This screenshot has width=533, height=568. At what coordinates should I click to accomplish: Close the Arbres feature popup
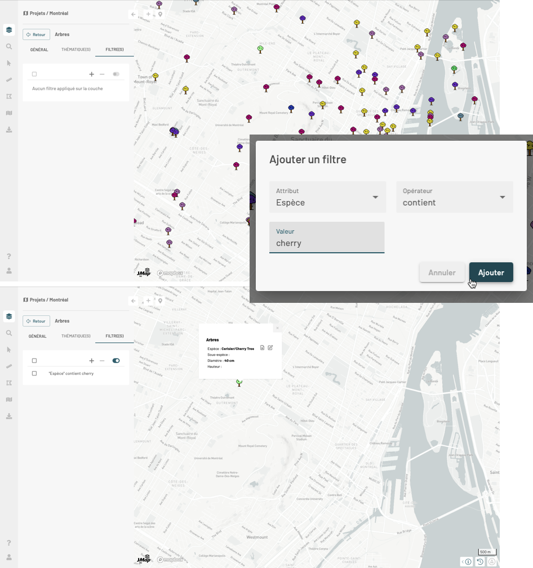point(277,328)
